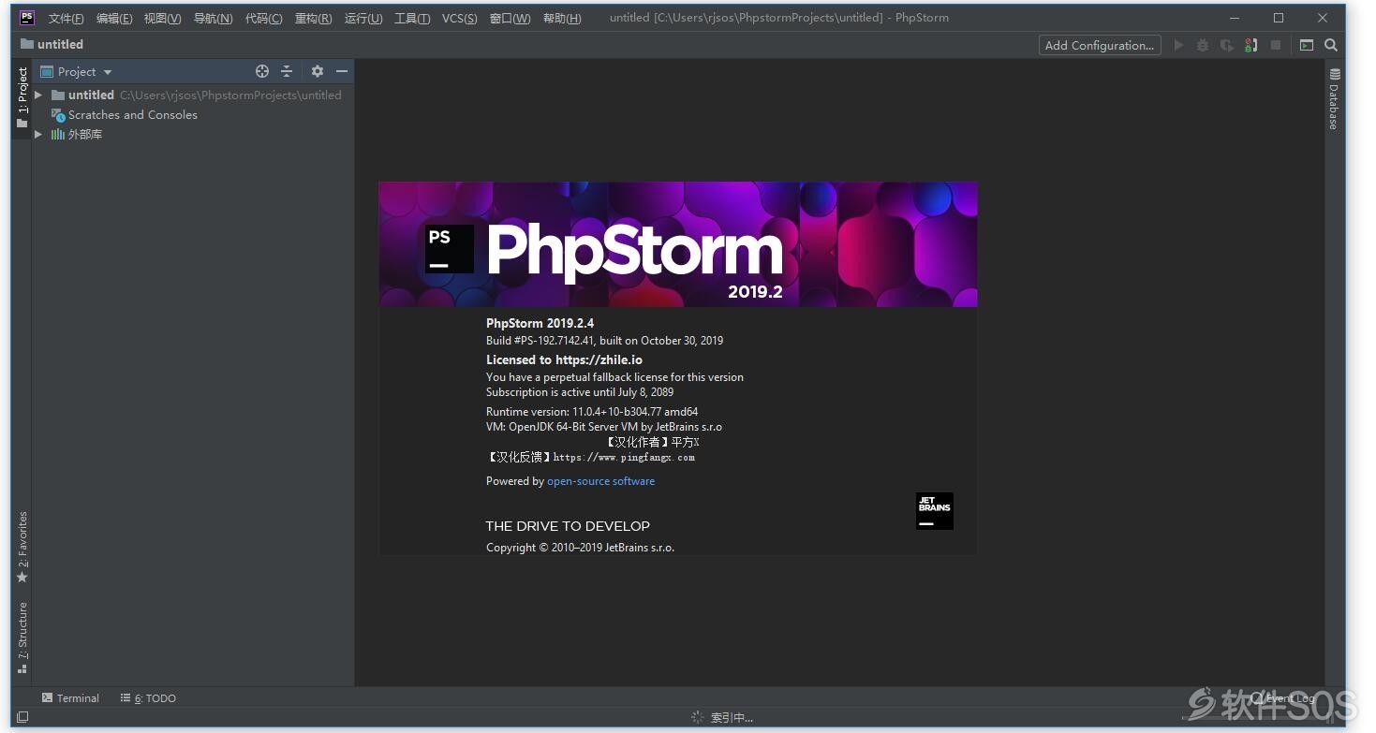
Task: Toggle tool window bars via bottom-left square icon
Action: point(22,717)
